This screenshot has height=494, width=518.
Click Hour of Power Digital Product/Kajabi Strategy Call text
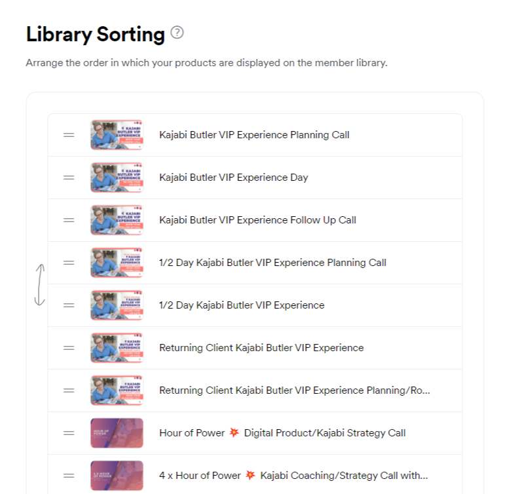pos(282,433)
